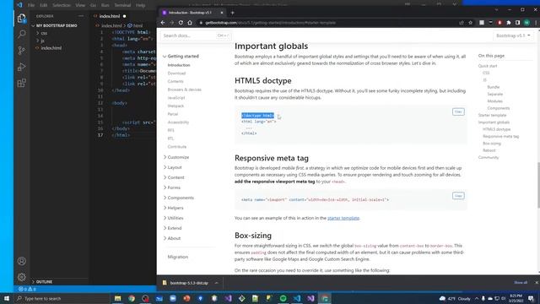Image resolution: width=540 pixels, height=304 pixels.
Task: Open the Migration docs link
Action: (178, 257)
